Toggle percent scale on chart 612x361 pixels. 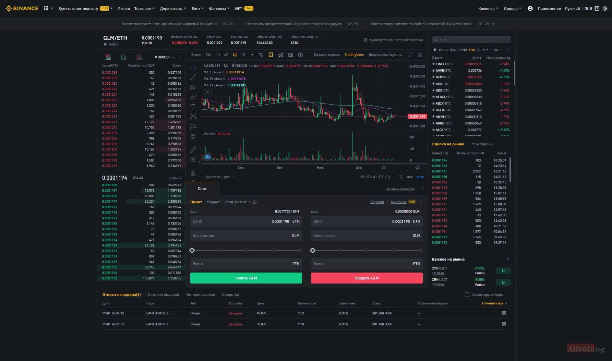pos(401,177)
